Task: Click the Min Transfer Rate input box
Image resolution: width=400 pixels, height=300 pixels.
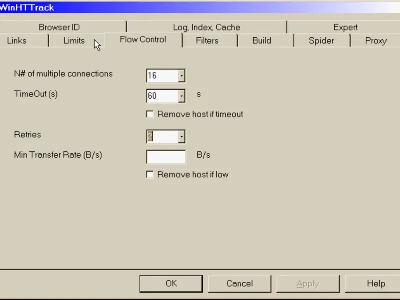Action: 166,157
